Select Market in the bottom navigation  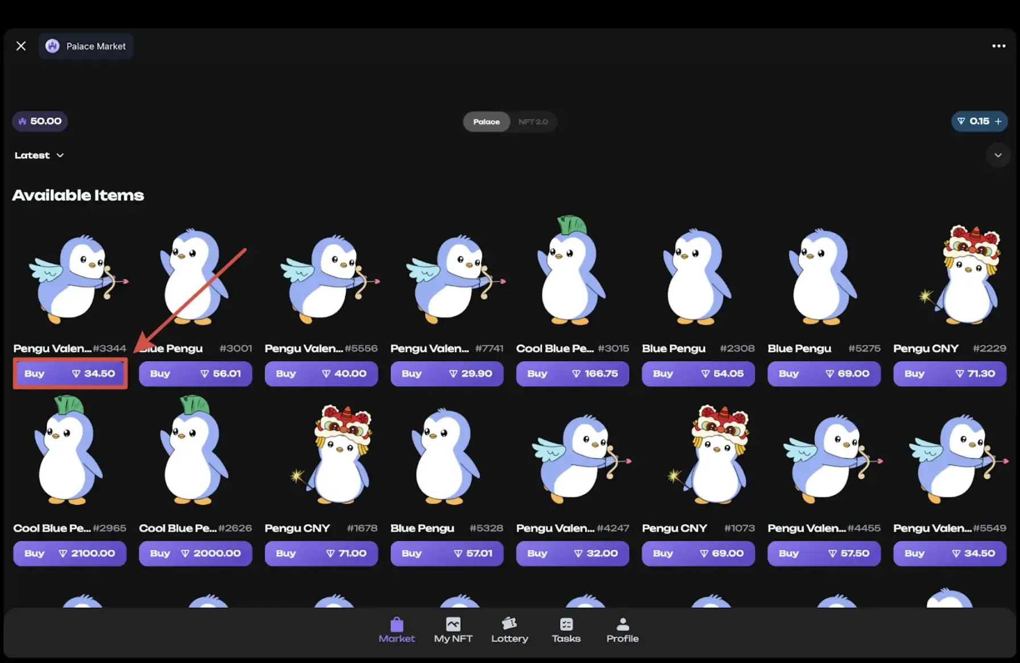397,631
